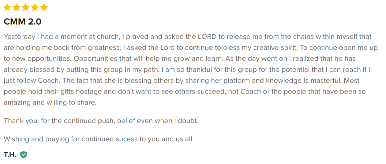
Task: Click the word "amazing" in the last paragraph line
Action: click(17, 103)
